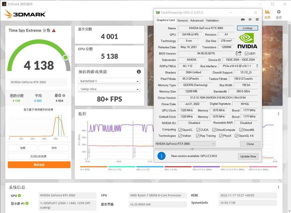This screenshot has width=291, height=213.
Task: Toggle the PhysX checkbox
Action: [x=221, y=136]
